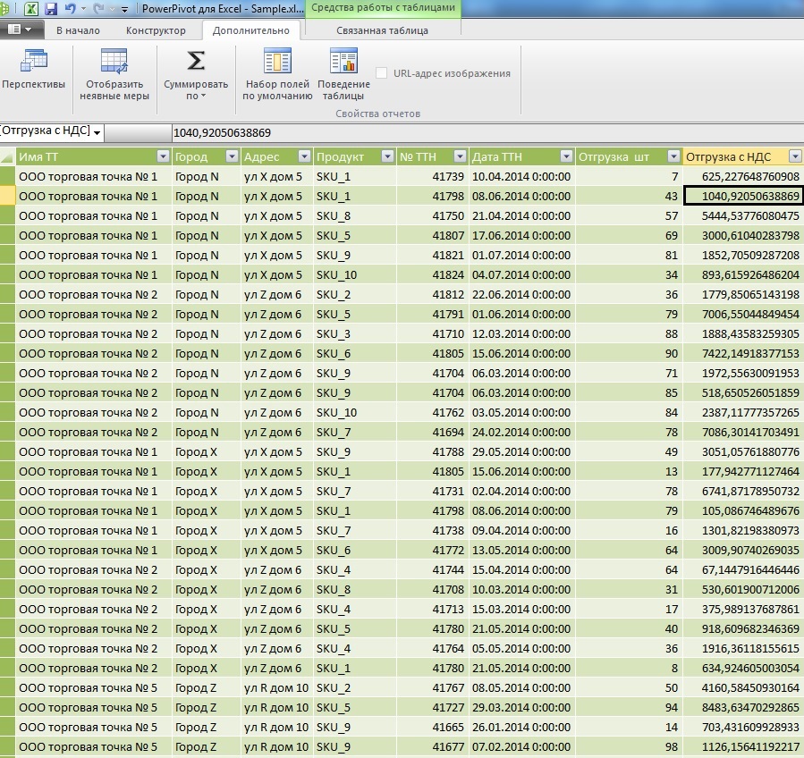Click cell 625,227648760908

(743, 177)
